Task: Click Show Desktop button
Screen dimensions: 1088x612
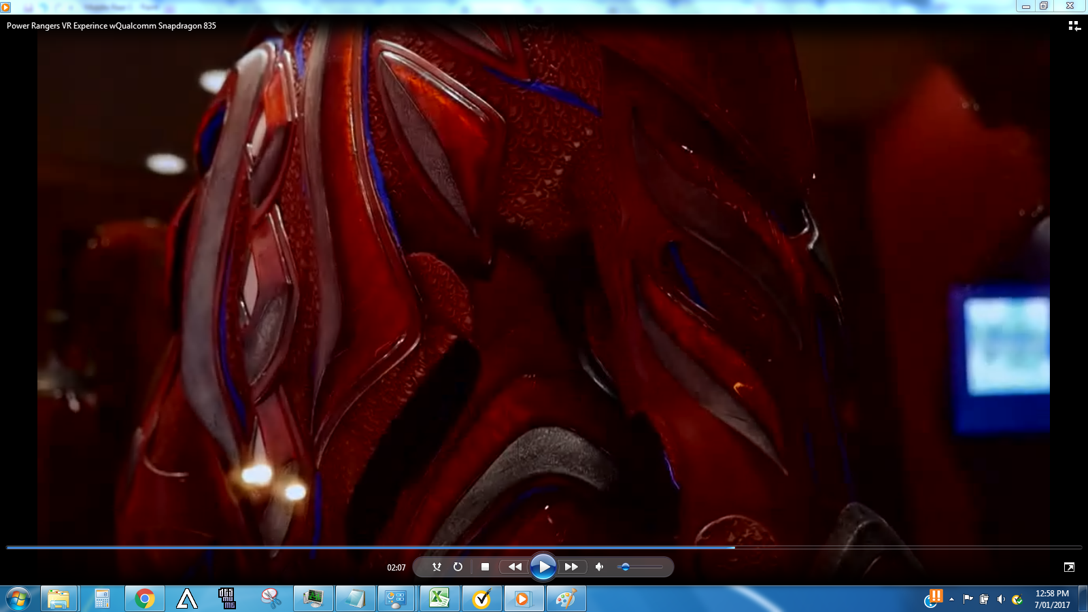Action: point(1083,599)
